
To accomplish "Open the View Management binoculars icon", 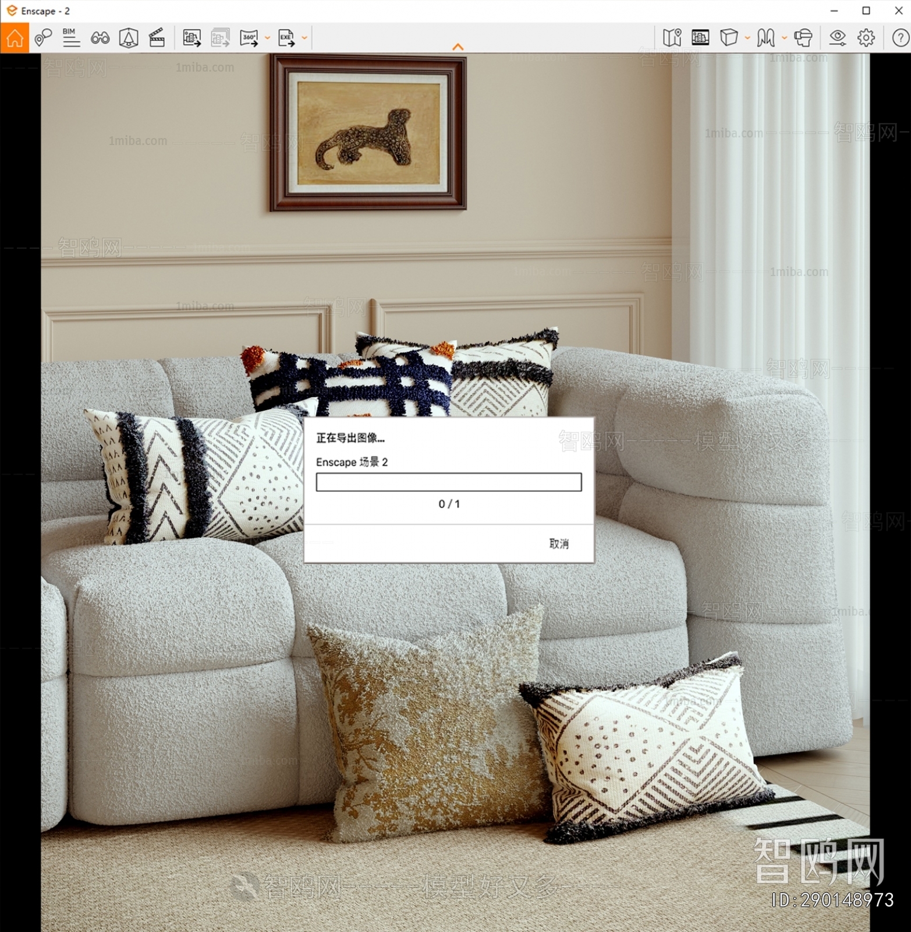I will tap(100, 38).
